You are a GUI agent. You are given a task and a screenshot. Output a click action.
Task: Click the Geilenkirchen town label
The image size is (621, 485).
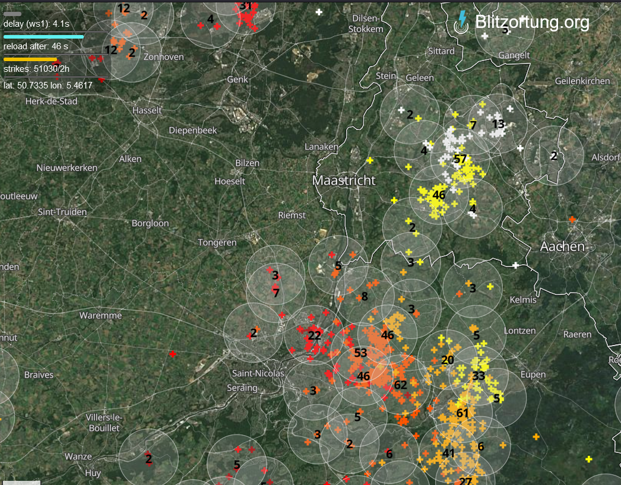coord(582,81)
